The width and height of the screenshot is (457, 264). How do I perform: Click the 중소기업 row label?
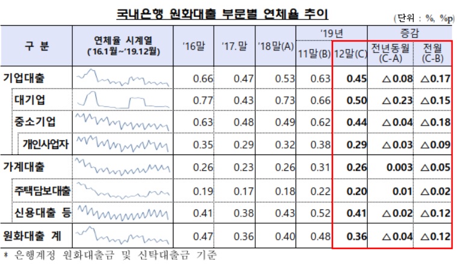coord(35,121)
